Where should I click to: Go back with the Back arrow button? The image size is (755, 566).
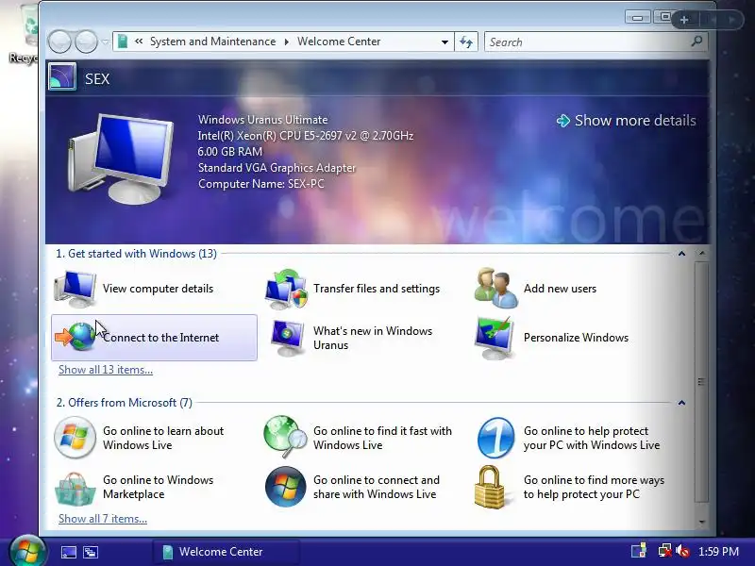click(60, 42)
